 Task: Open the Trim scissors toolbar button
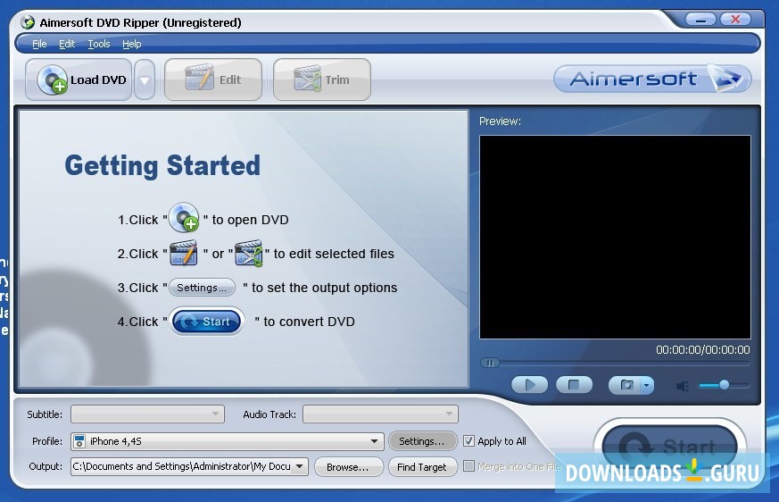(x=322, y=79)
